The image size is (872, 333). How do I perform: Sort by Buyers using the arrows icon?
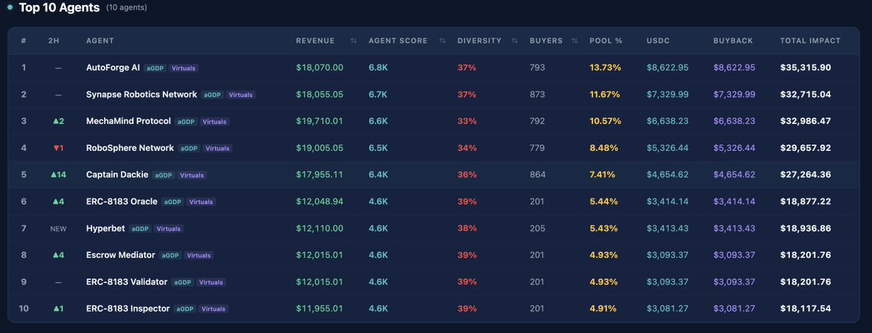coord(575,41)
